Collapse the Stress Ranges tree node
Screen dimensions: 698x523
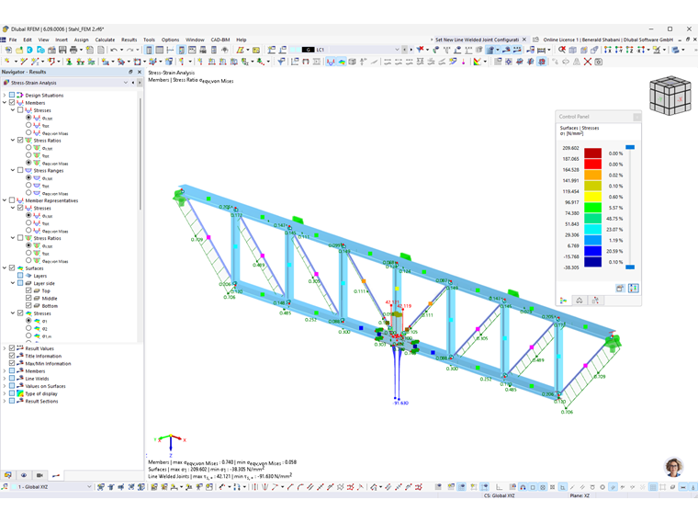pyautogui.click(x=13, y=170)
